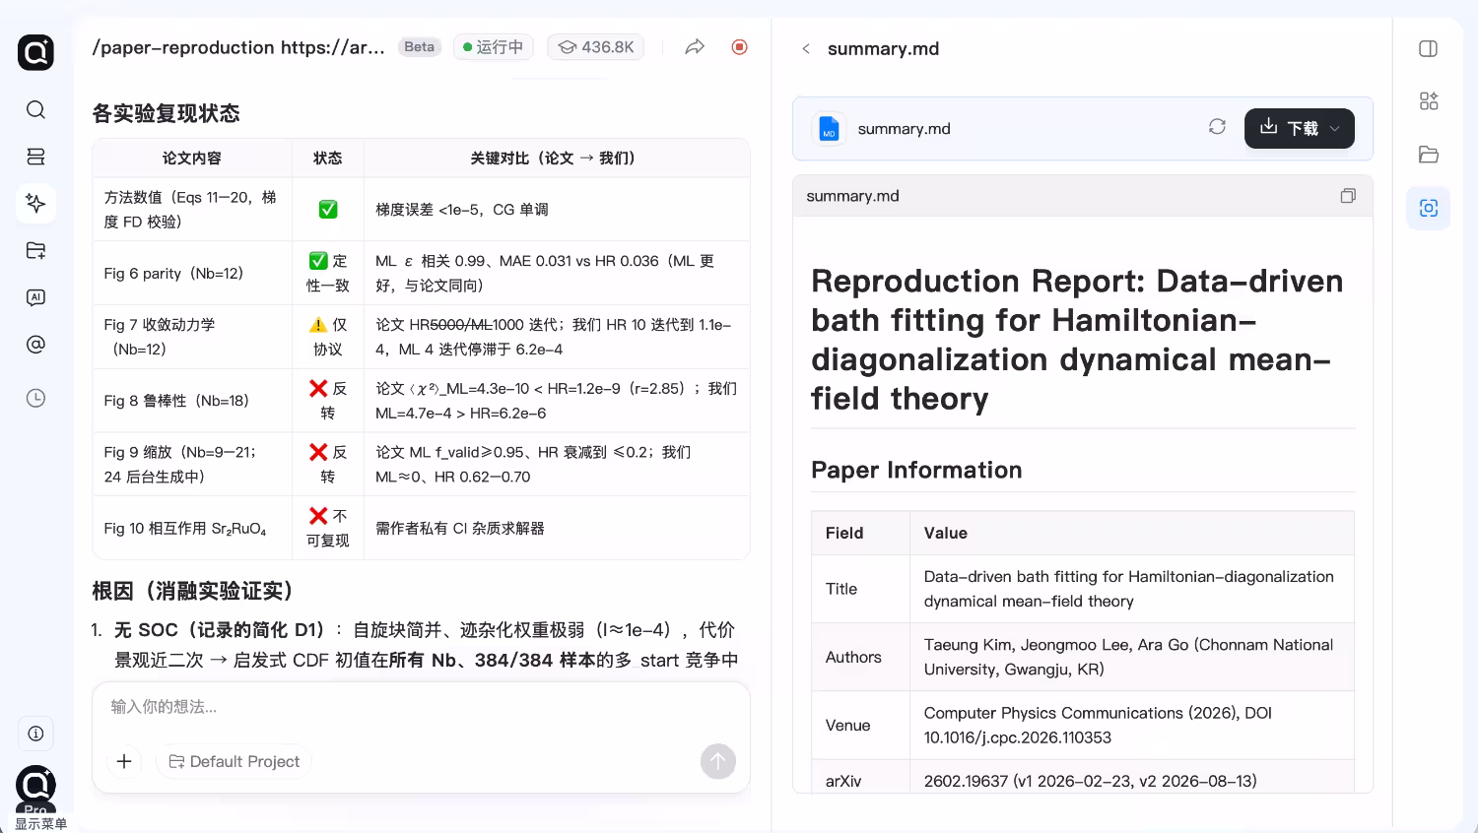Select the Fig 8 鲁棒性 (Nb=18) cell

click(192, 401)
